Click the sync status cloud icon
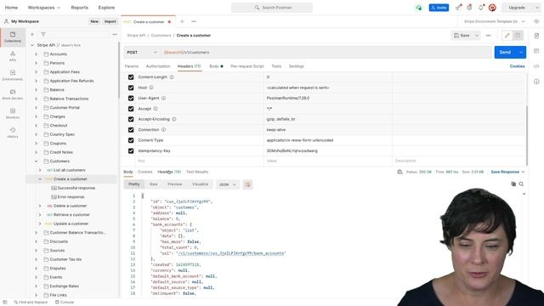 click(419, 8)
